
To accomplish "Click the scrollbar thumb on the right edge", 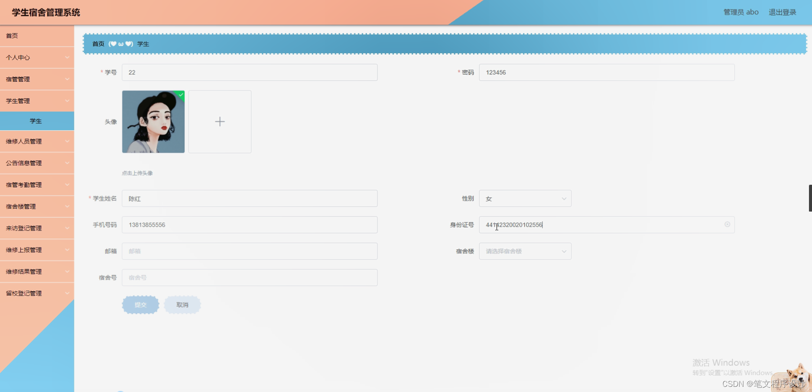I will (810, 198).
